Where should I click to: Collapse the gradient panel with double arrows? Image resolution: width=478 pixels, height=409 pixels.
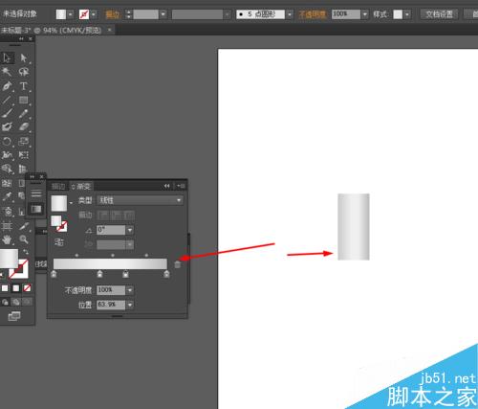(166, 186)
